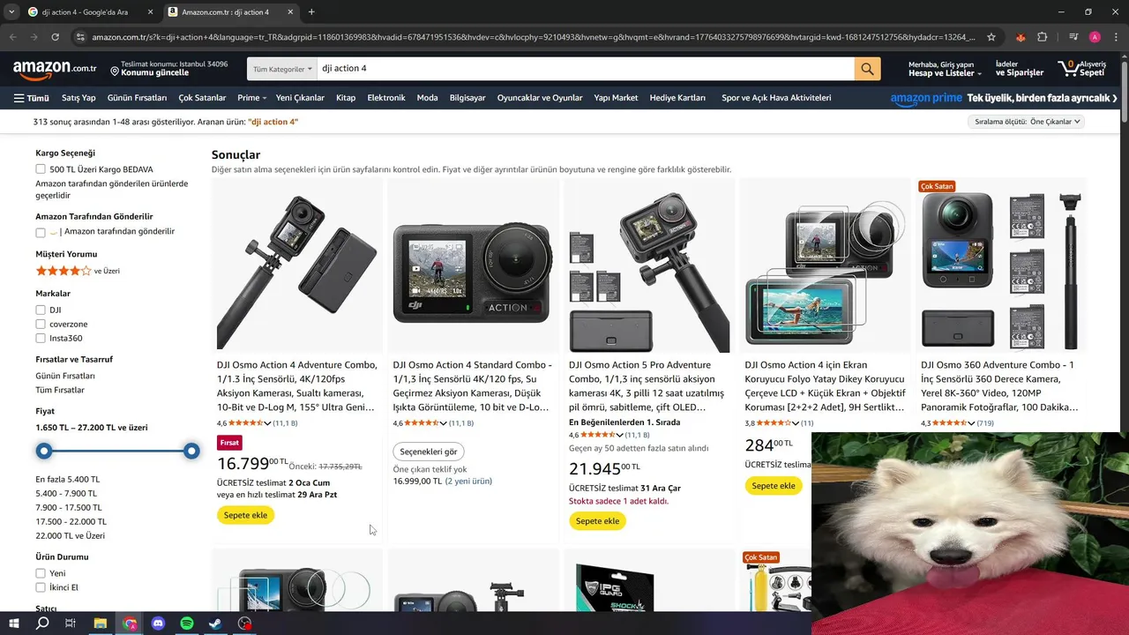Expand the Sıralama ölçütü sort dropdown
This screenshot has width=1129, height=635.
pos(1028,122)
